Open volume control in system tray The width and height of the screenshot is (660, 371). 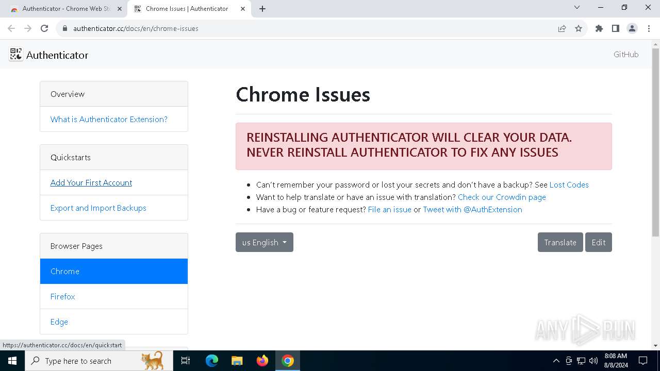coord(593,361)
